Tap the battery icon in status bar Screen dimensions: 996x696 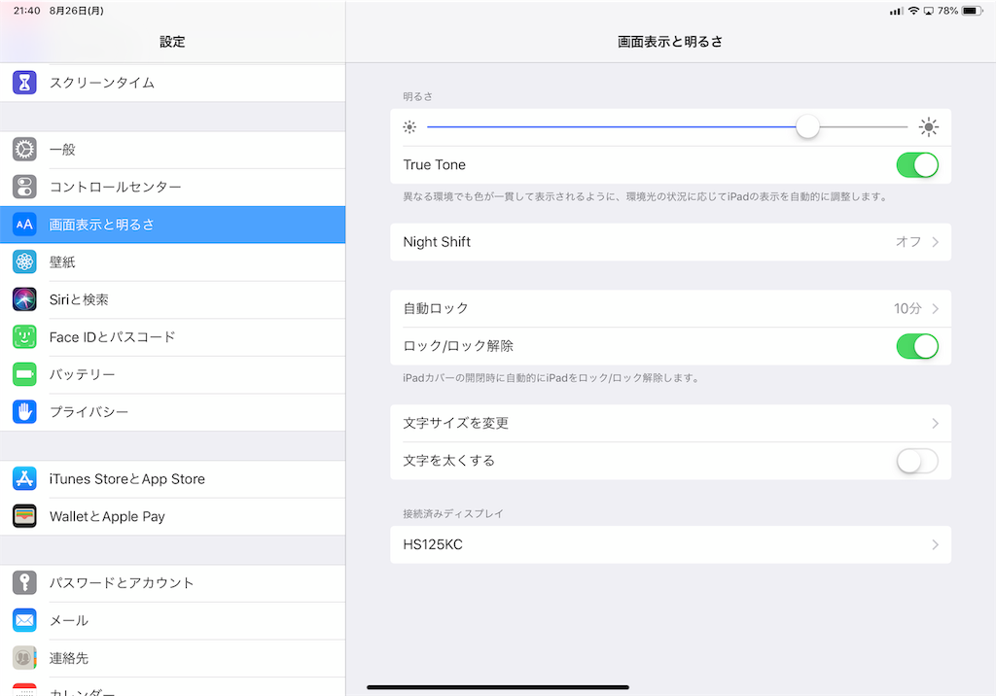tap(972, 11)
